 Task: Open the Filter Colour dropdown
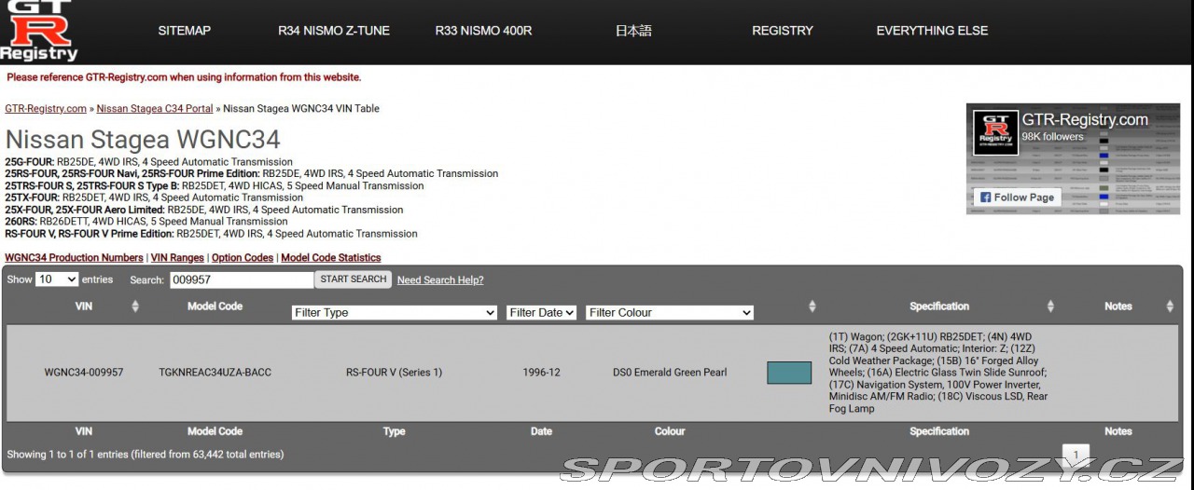[x=670, y=313]
